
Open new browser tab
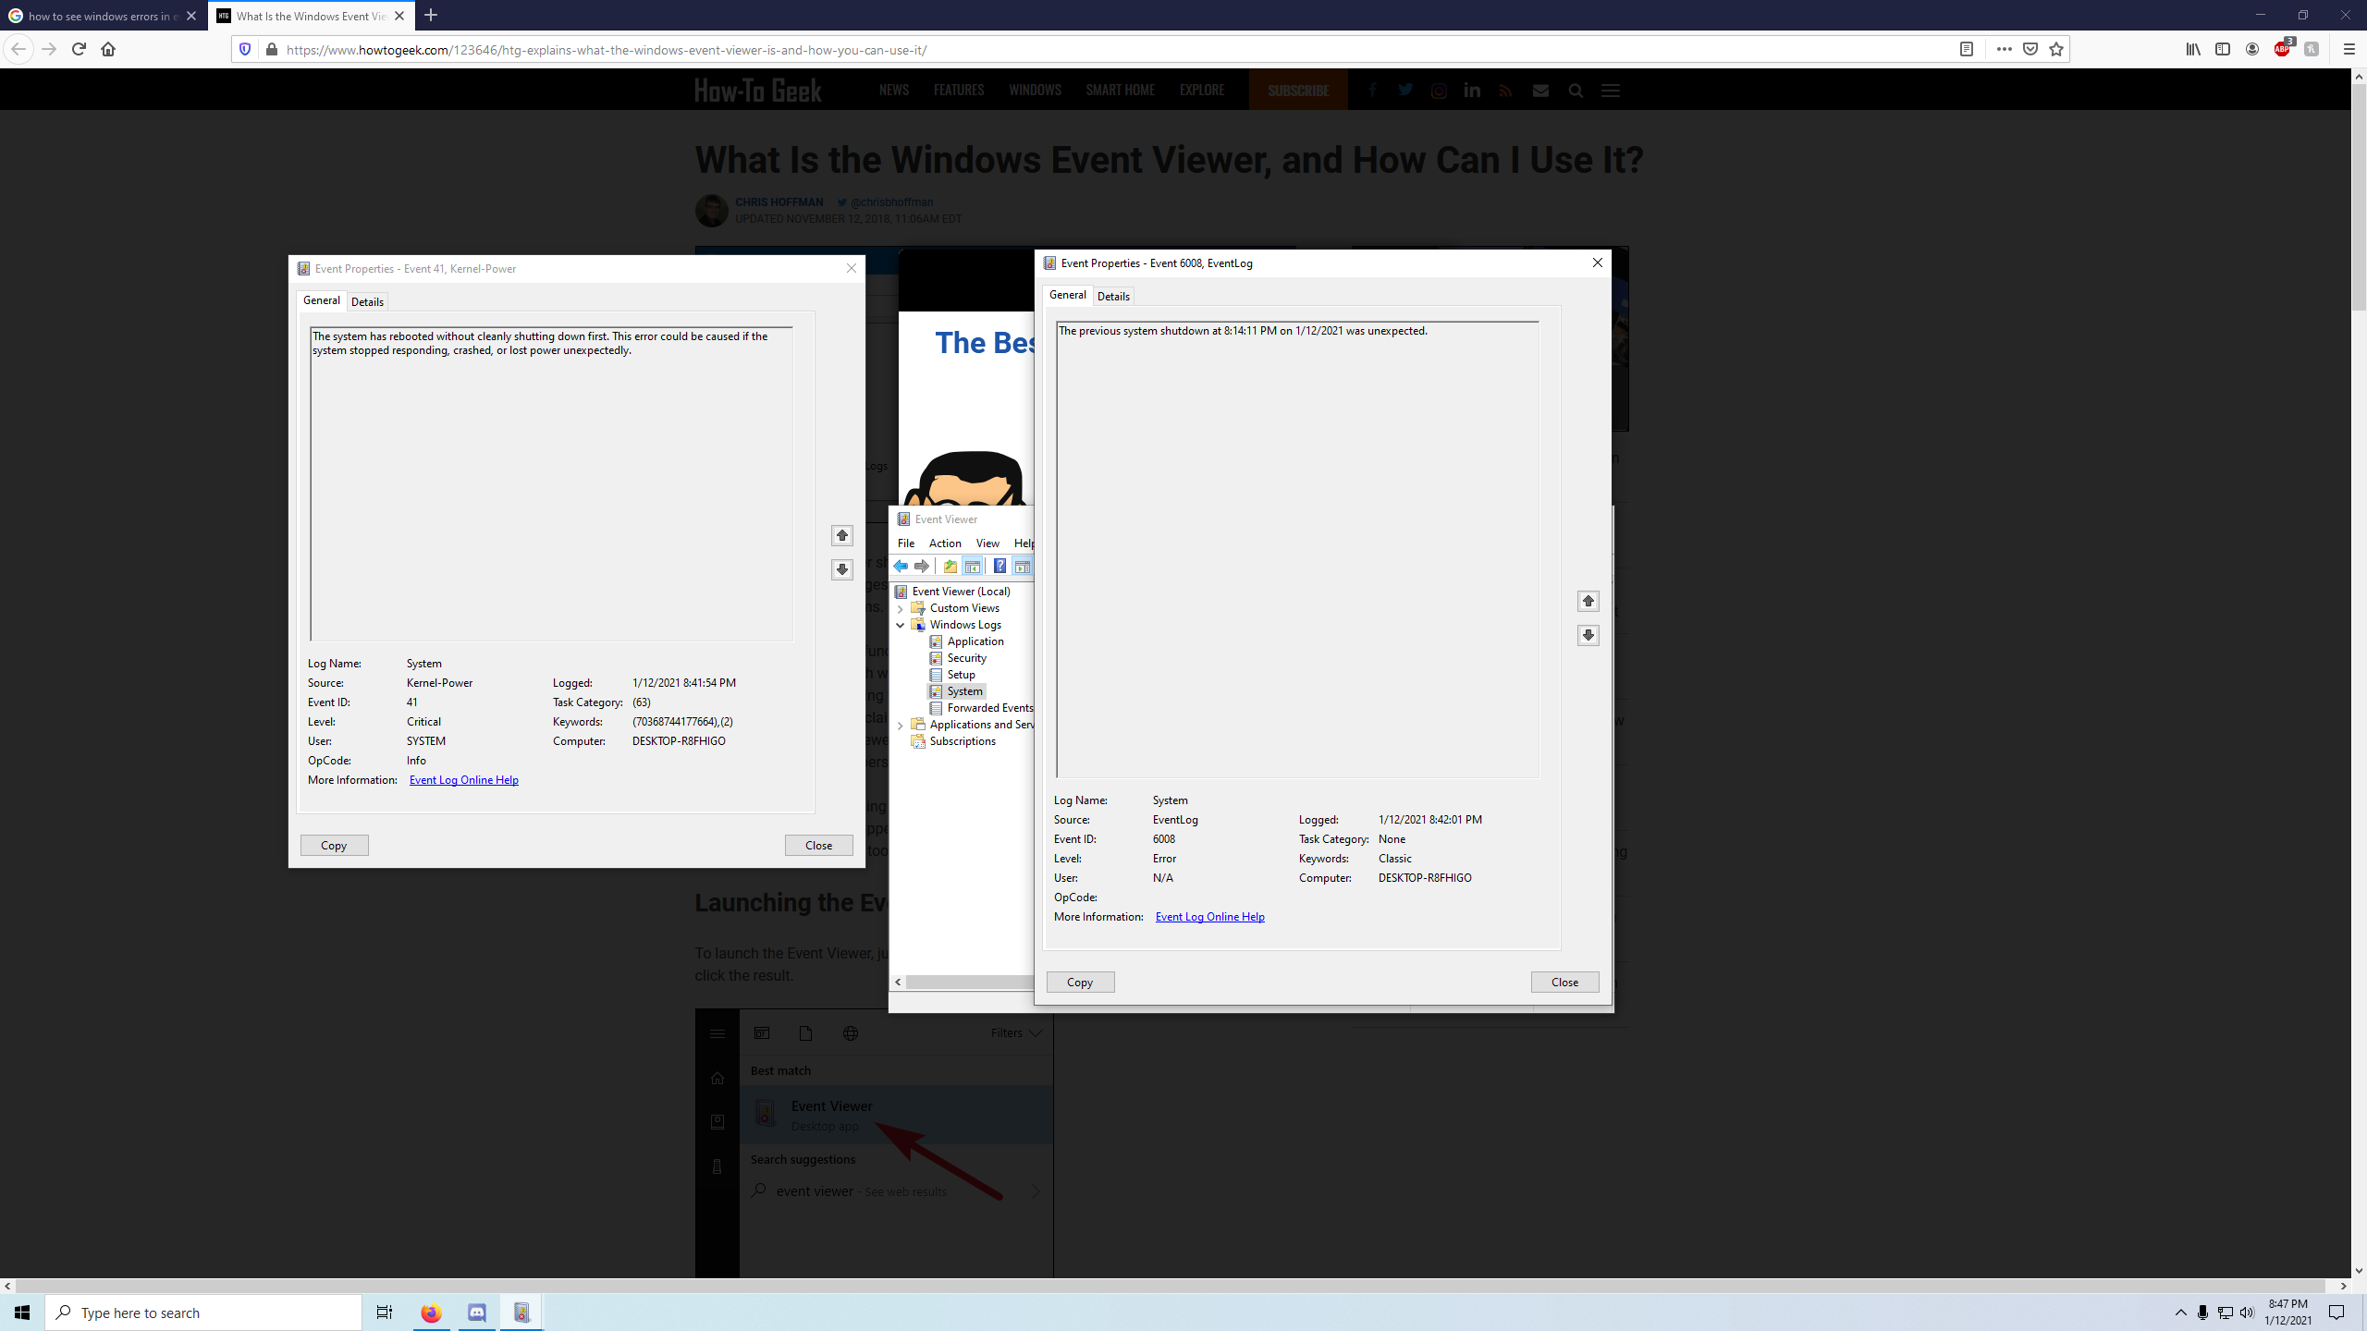click(x=431, y=16)
